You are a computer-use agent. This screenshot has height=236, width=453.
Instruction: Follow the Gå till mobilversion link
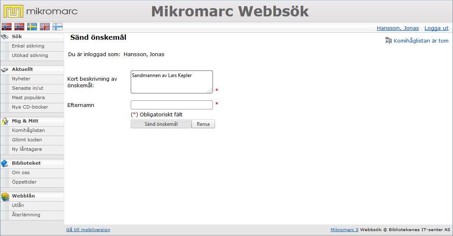(x=88, y=230)
